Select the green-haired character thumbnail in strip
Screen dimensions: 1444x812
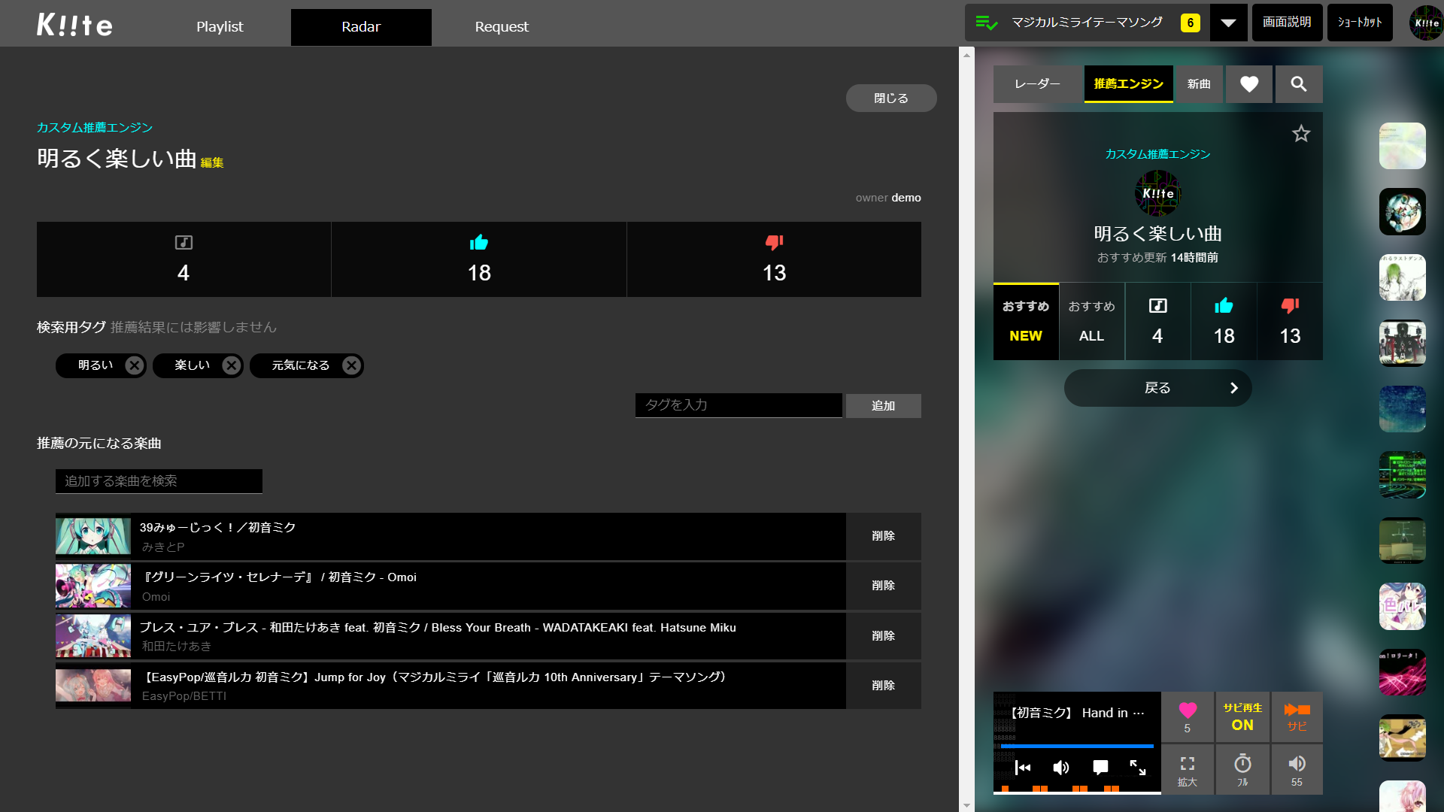[1402, 277]
